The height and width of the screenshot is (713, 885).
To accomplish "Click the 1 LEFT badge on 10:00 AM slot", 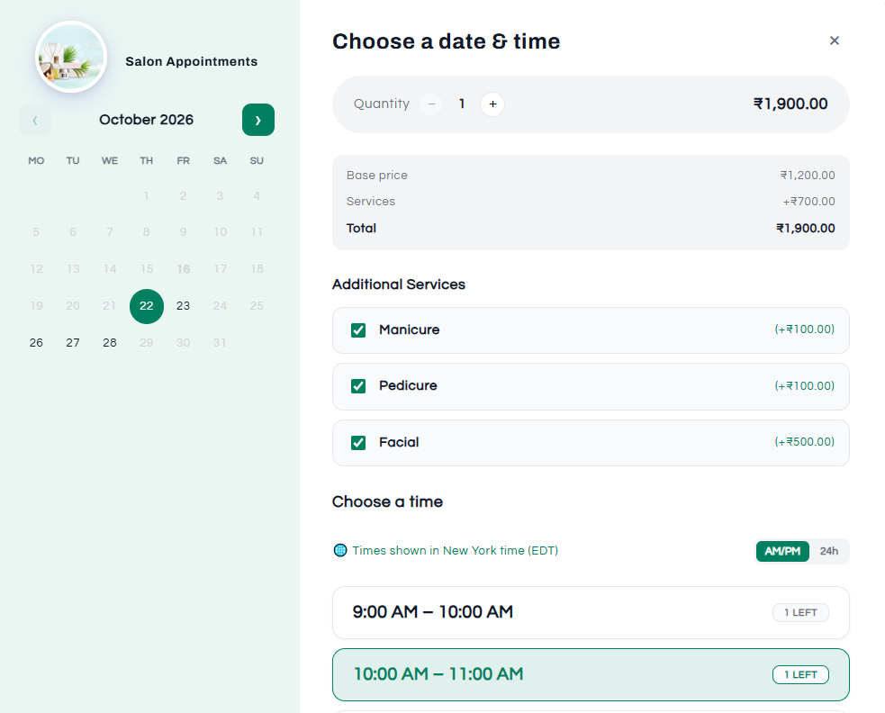I will (x=800, y=674).
